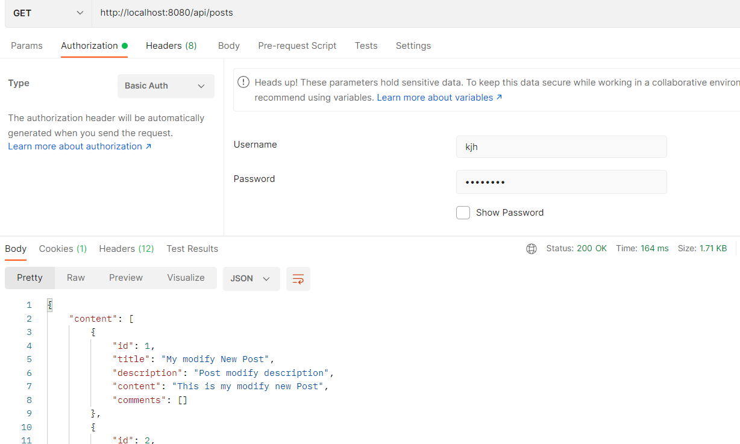Select the Authorization tab
Image resolution: width=740 pixels, height=444 pixels.
point(94,46)
